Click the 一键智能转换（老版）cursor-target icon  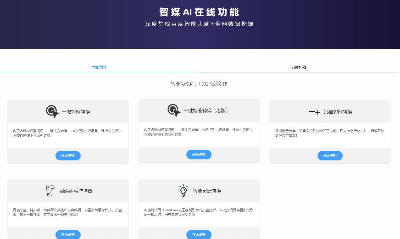[174, 110]
